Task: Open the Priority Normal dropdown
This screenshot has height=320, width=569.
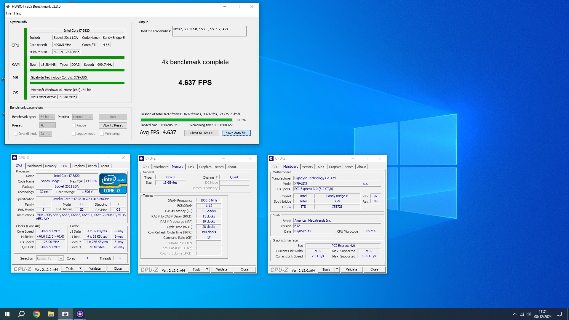Action: (x=82, y=117)
